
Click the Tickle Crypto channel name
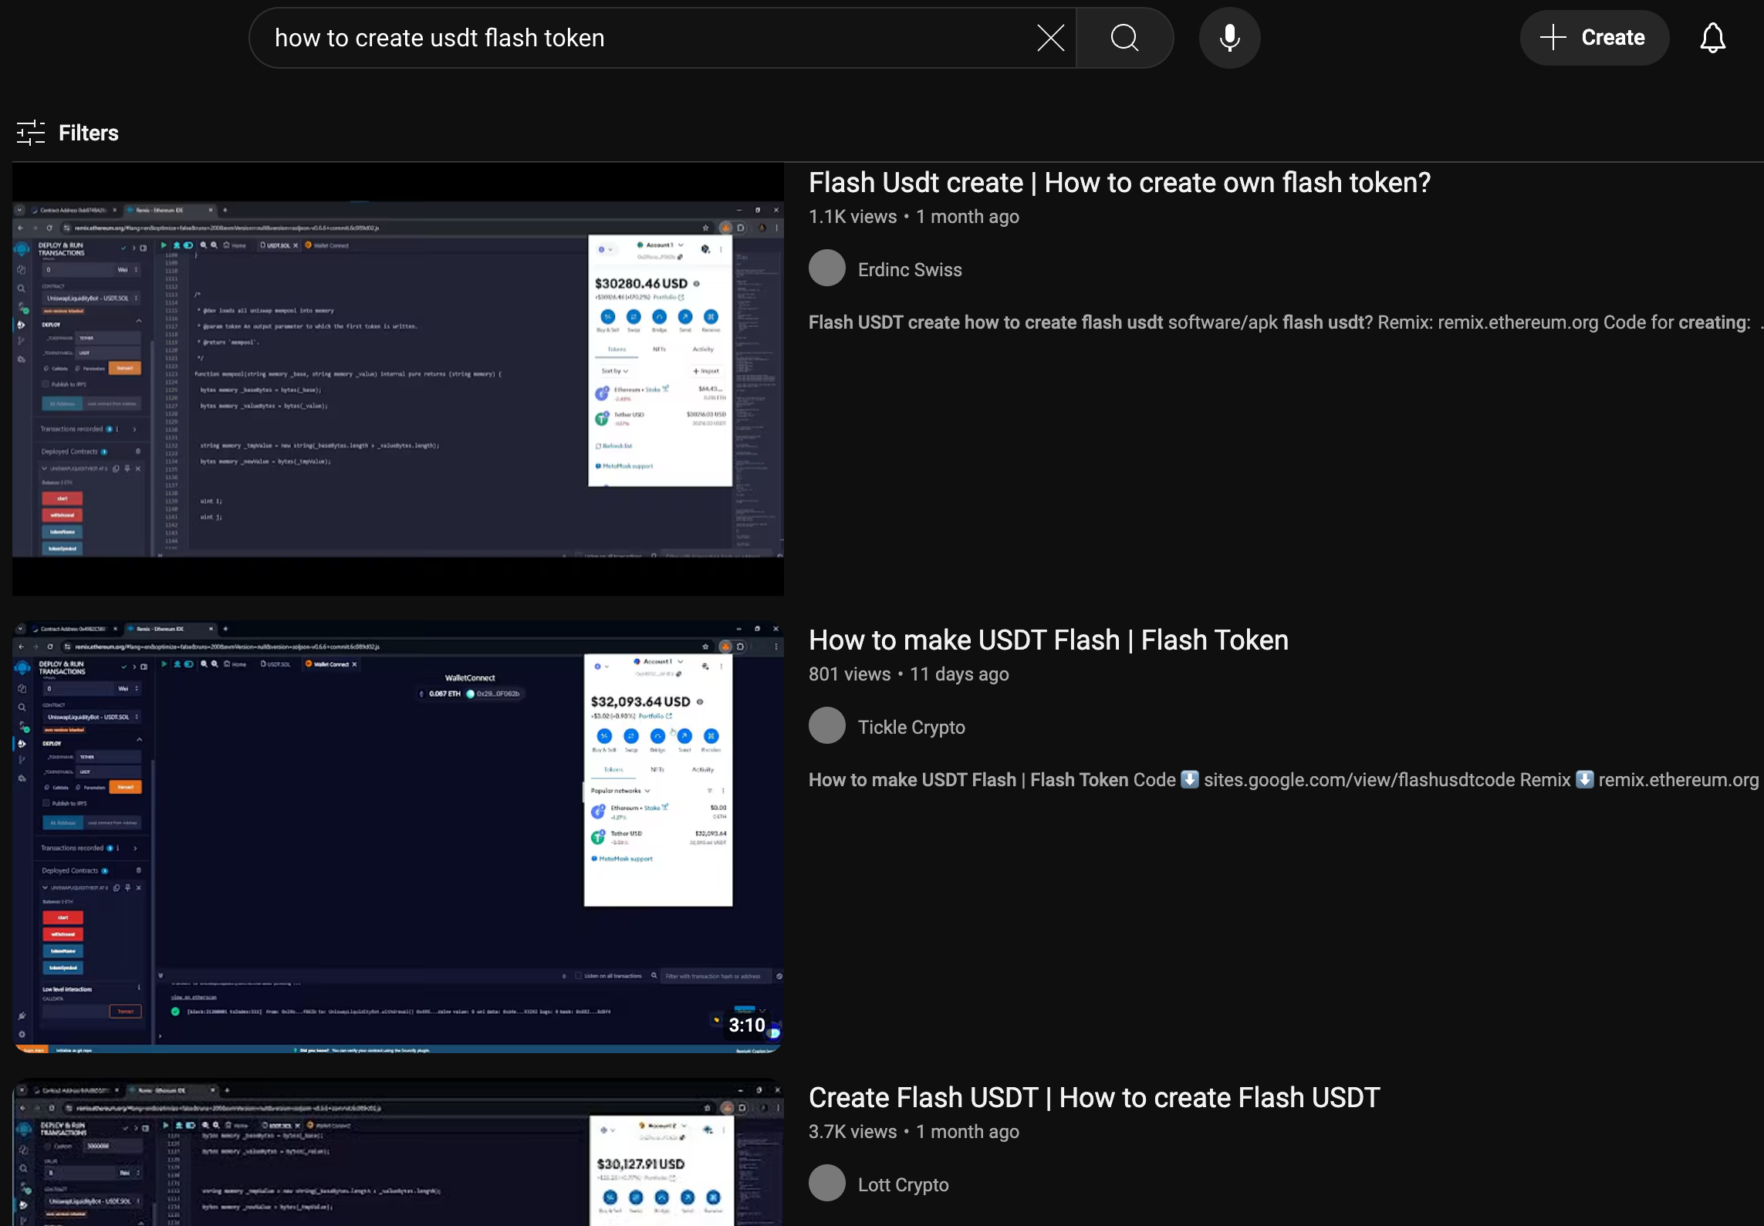(x=911, y=728)
